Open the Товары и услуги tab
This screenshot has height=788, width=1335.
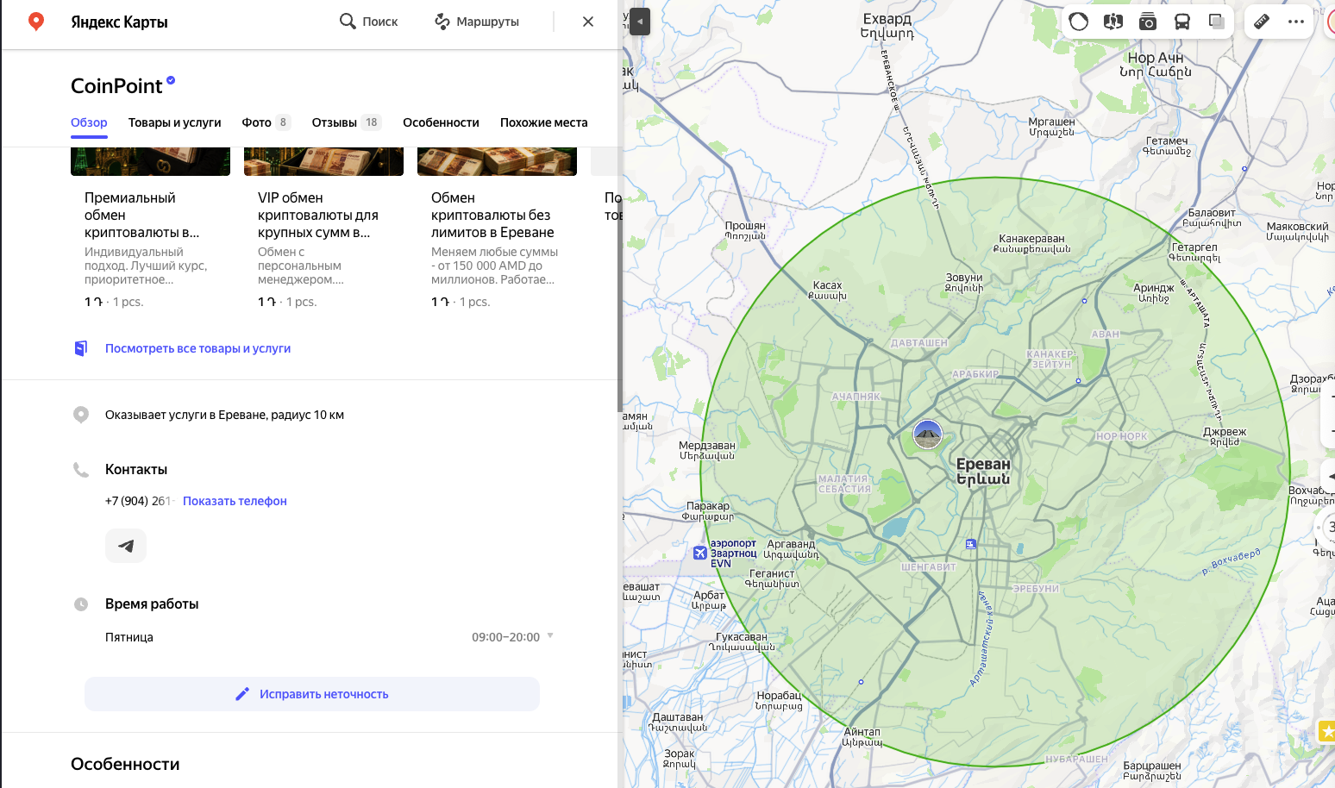click(x=175, y=122)
